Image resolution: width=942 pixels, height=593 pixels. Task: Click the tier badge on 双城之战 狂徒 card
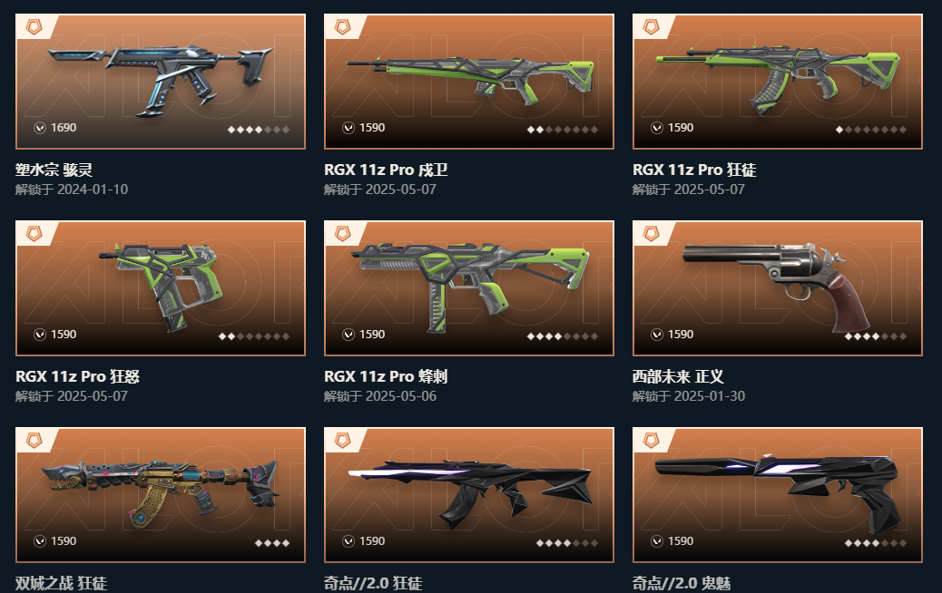coord(34,441)
